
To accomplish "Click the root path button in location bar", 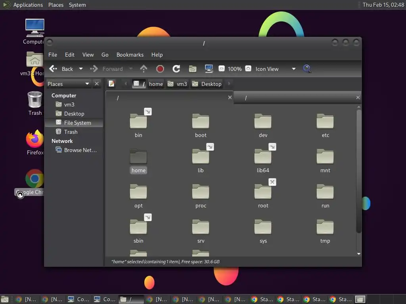I will pos(139,84).
